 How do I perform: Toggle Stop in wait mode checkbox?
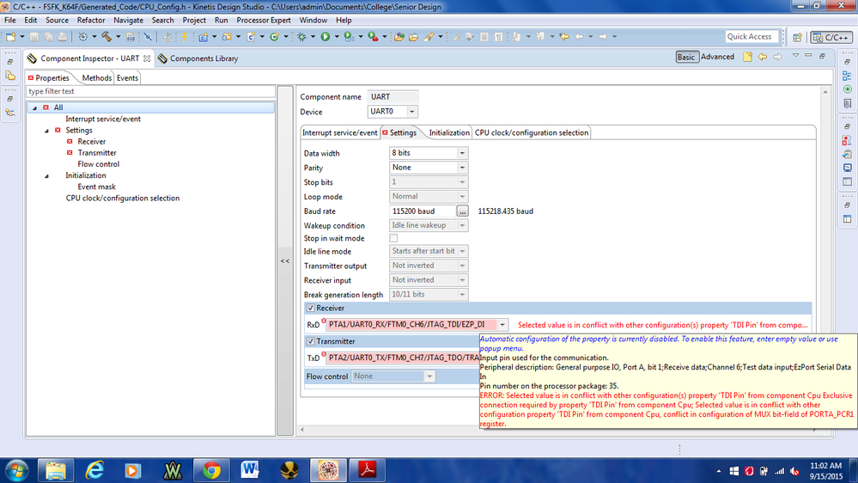[x=393, y=238]
